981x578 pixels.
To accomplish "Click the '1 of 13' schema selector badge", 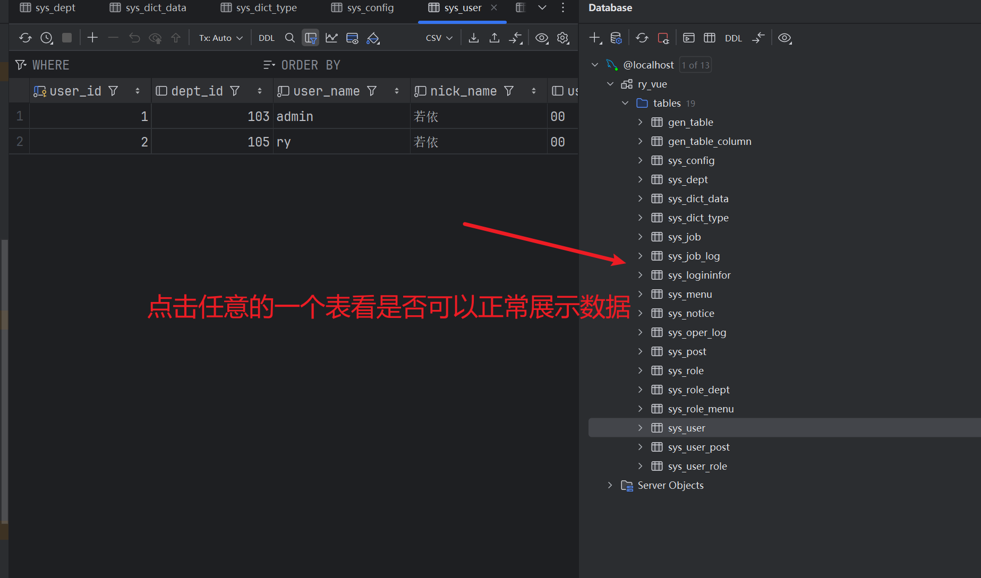I will tap(695, 65).
